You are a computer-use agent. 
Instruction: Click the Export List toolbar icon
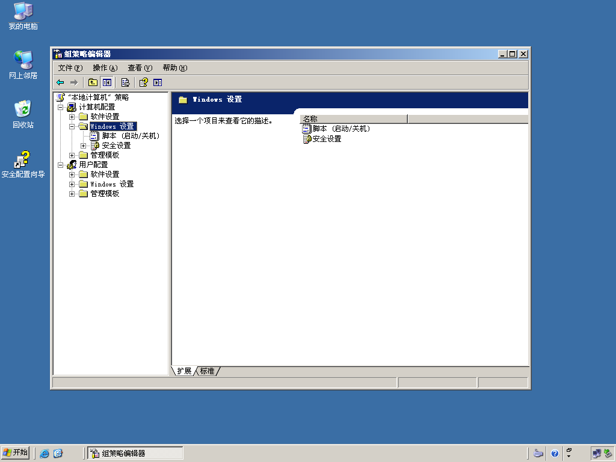click(125, 82)
